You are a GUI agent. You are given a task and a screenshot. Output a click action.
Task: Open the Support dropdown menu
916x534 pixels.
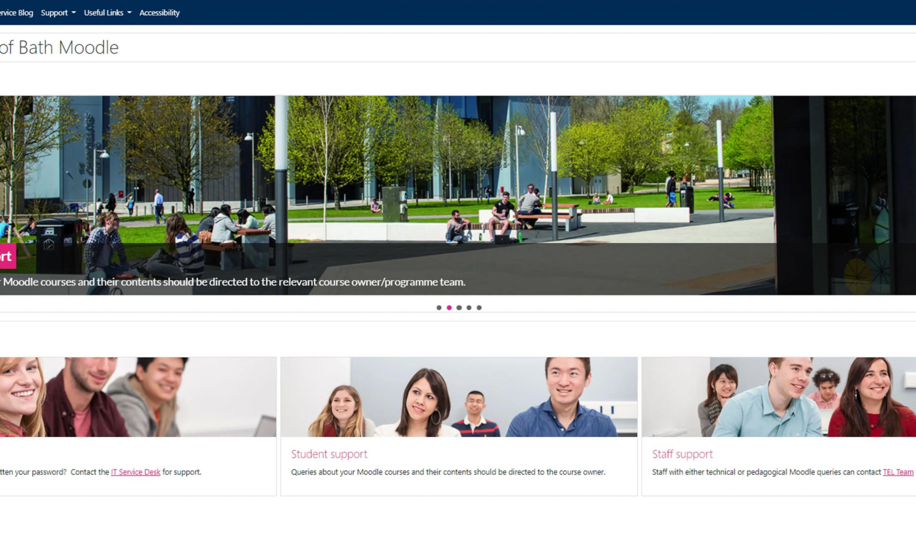54,12
